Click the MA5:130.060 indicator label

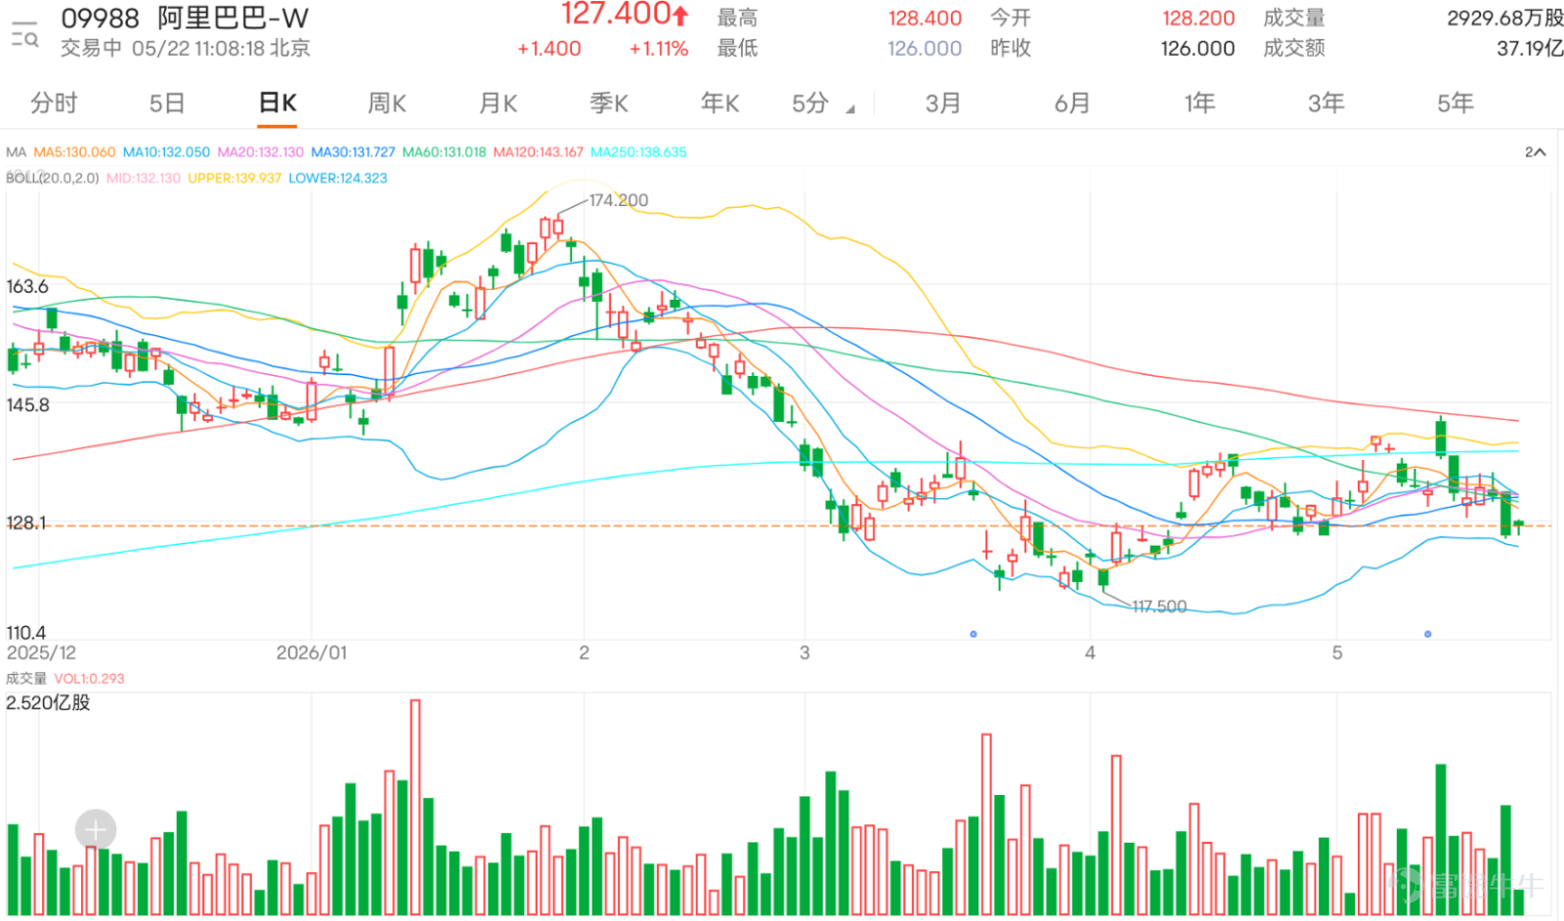click(x=74, y=152)
